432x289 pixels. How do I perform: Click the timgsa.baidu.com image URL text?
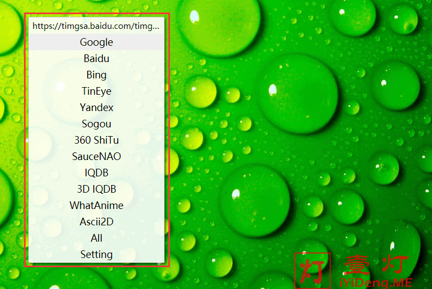click(96, 26)
